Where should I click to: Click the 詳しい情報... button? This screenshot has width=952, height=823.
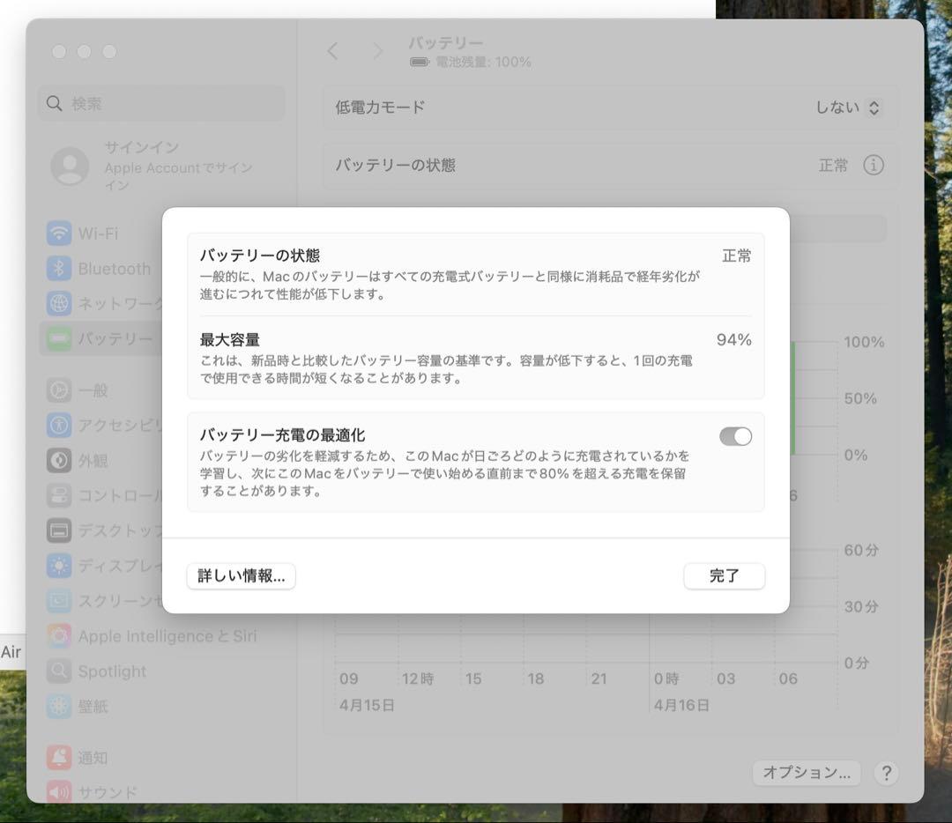coord(241,576)
